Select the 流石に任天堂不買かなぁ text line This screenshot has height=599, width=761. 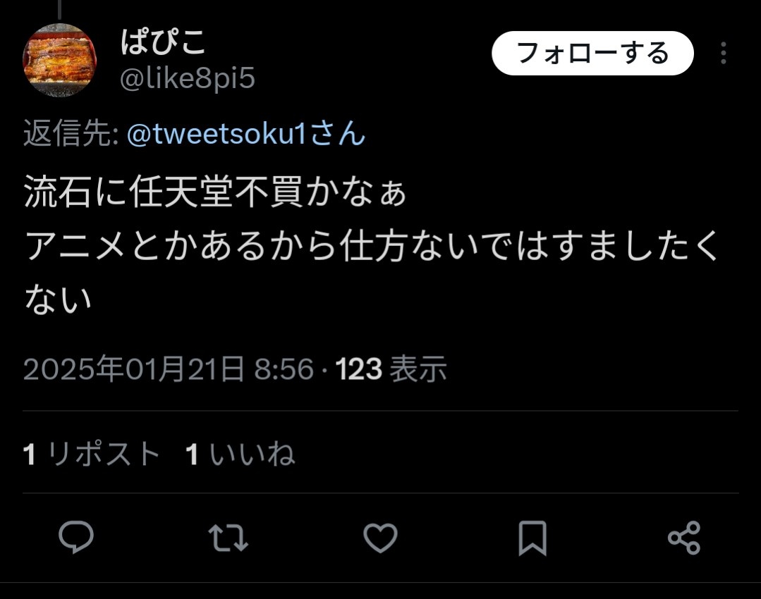pyautogui.click(x=215, y=192)
